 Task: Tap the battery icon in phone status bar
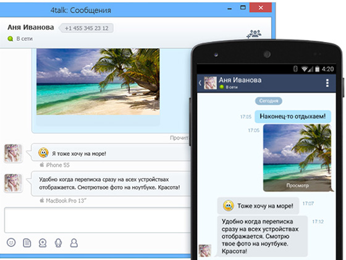point(318,69)
